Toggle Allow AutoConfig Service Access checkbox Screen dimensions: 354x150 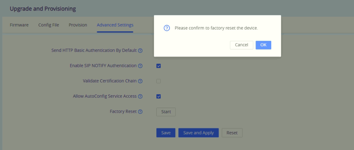159,96
